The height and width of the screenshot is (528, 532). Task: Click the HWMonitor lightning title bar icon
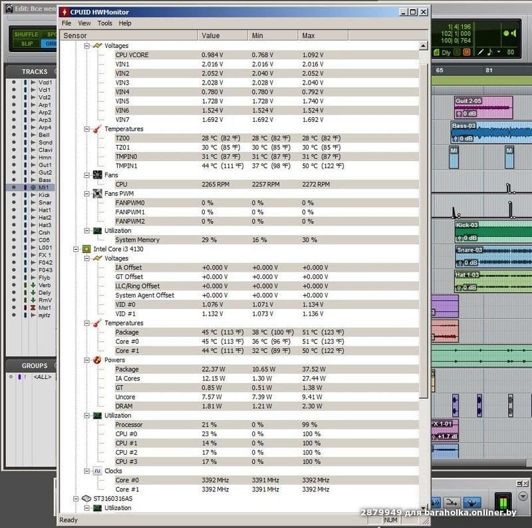(x=65, y=12)
